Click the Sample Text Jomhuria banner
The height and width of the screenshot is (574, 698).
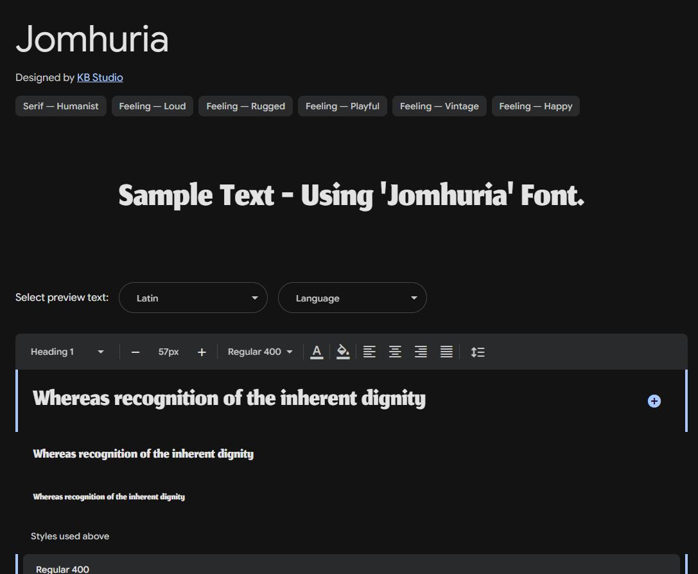tap(351, 195)
